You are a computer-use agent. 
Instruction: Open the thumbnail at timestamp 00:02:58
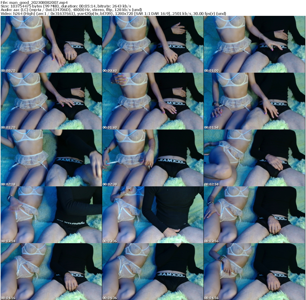[254, 157]
